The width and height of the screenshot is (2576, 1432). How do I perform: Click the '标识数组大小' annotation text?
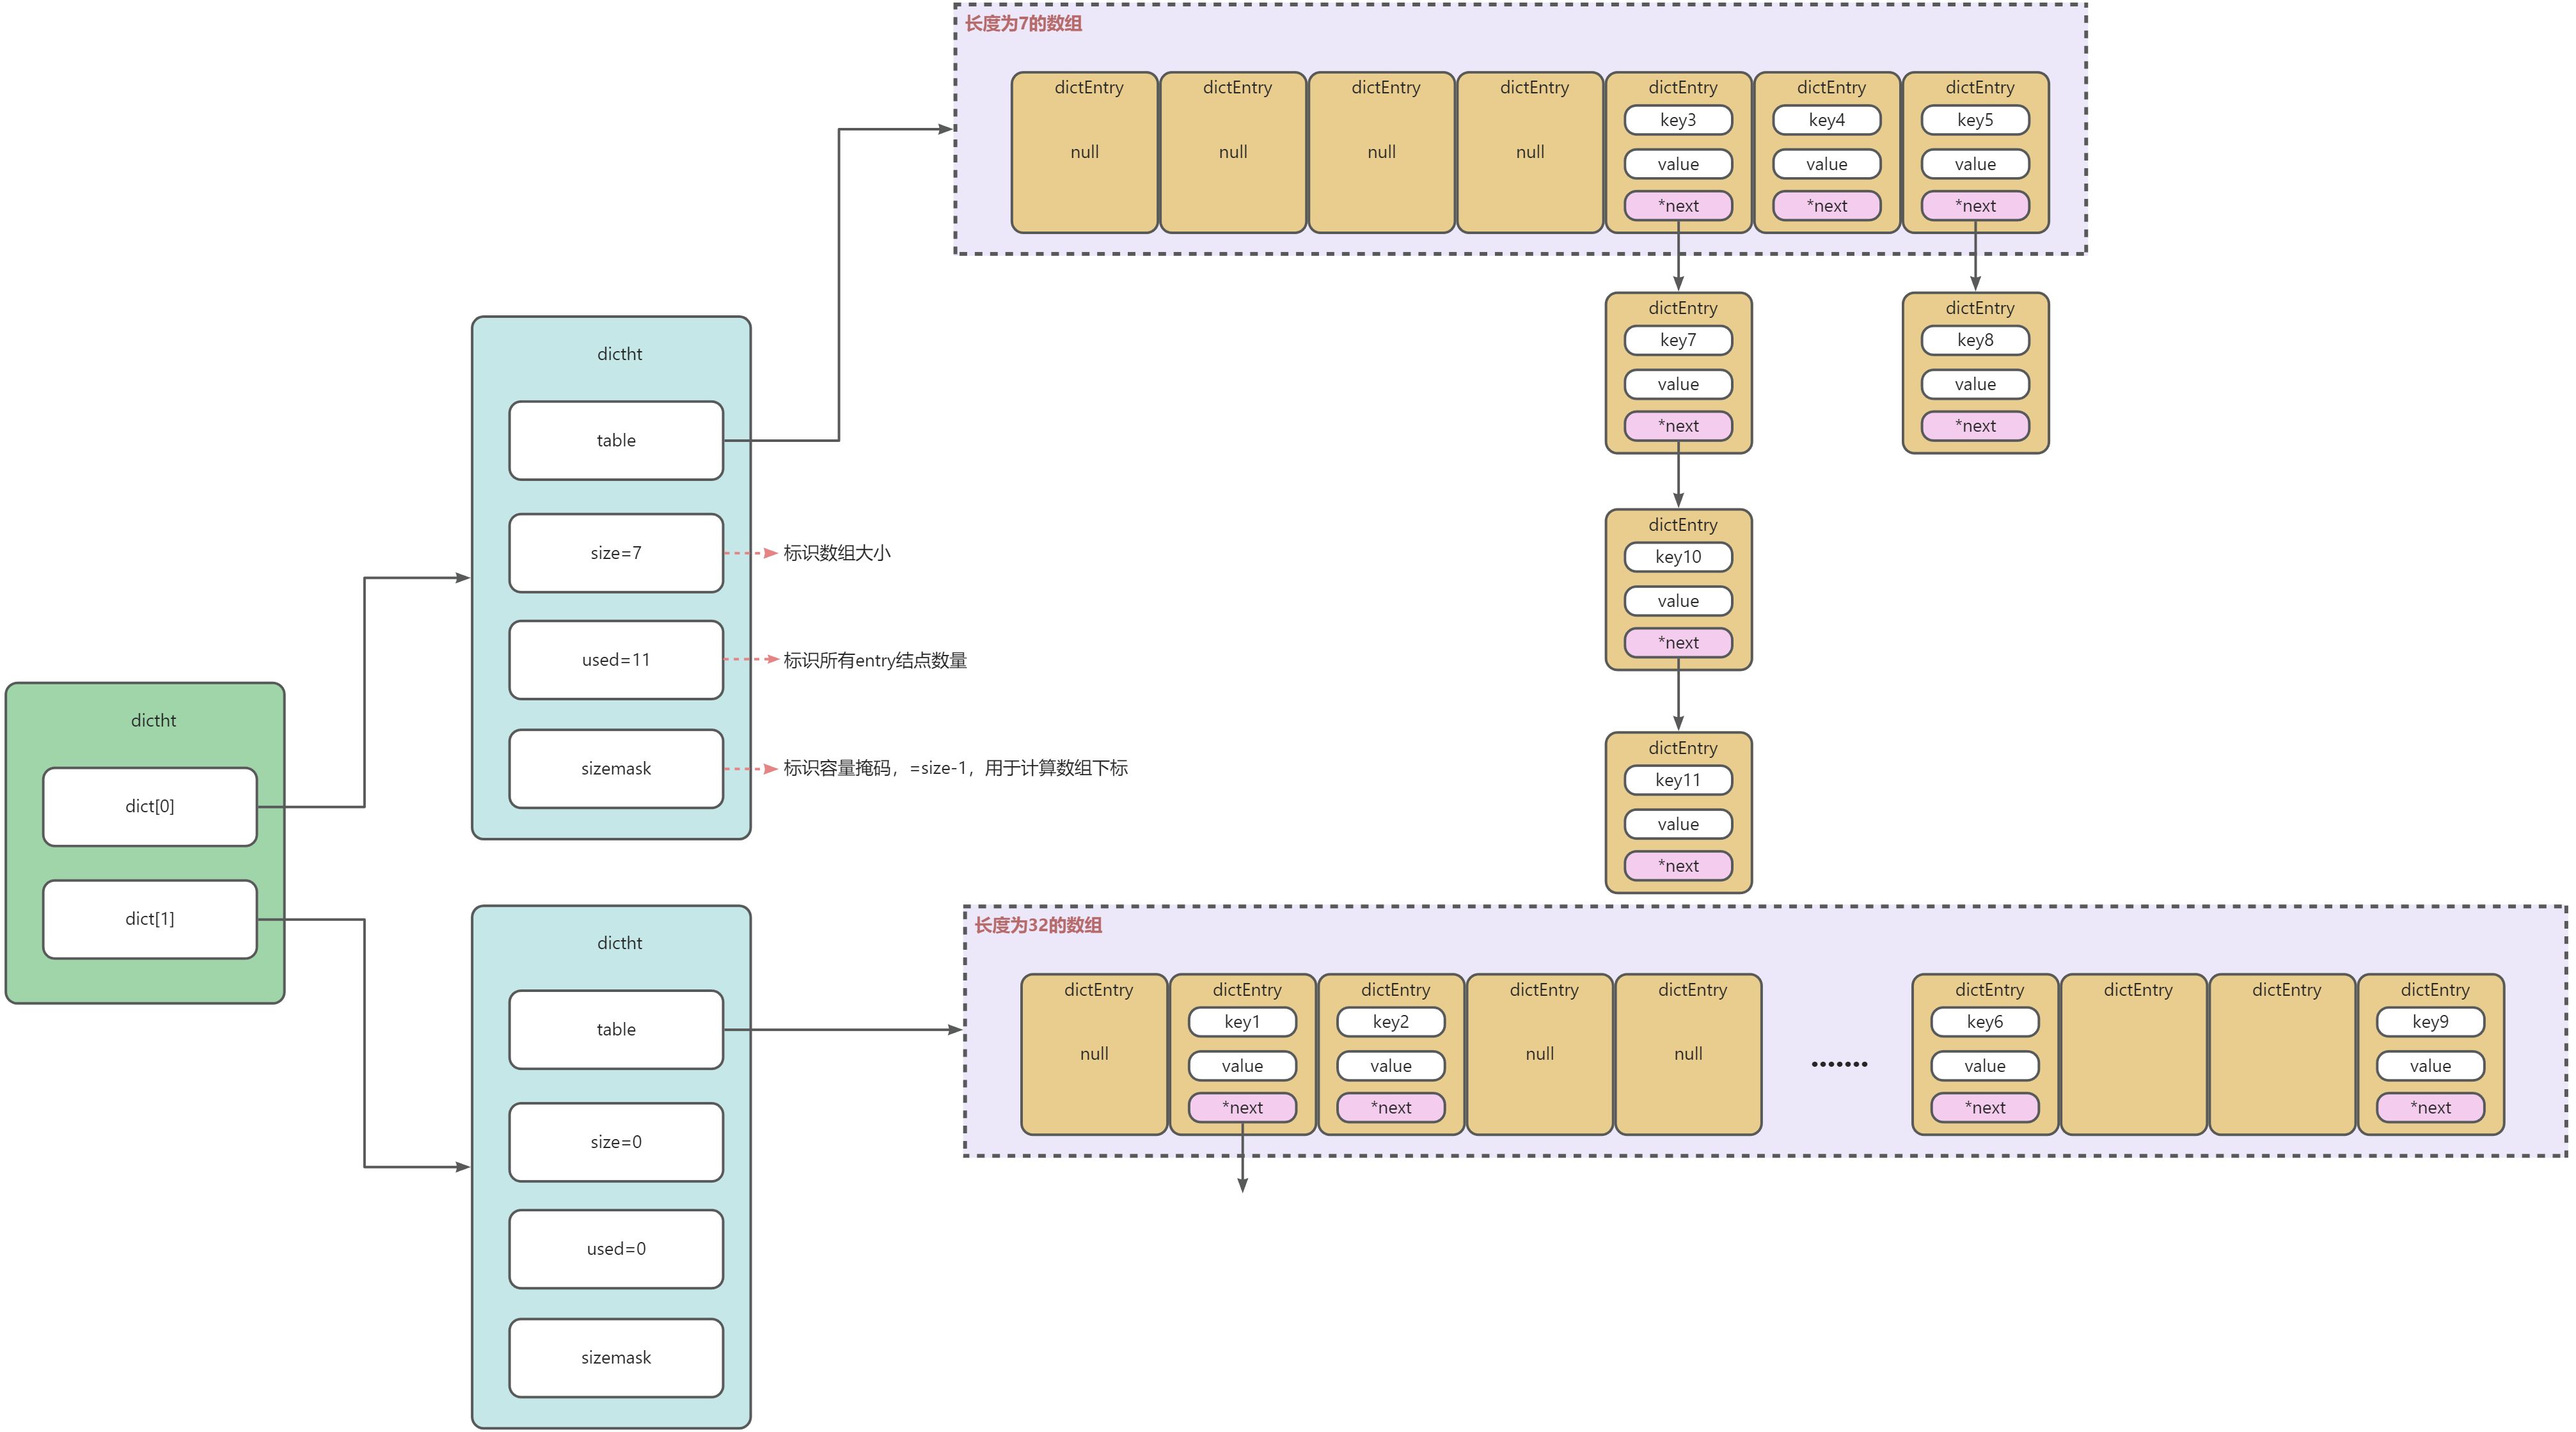tap(836, 553)
